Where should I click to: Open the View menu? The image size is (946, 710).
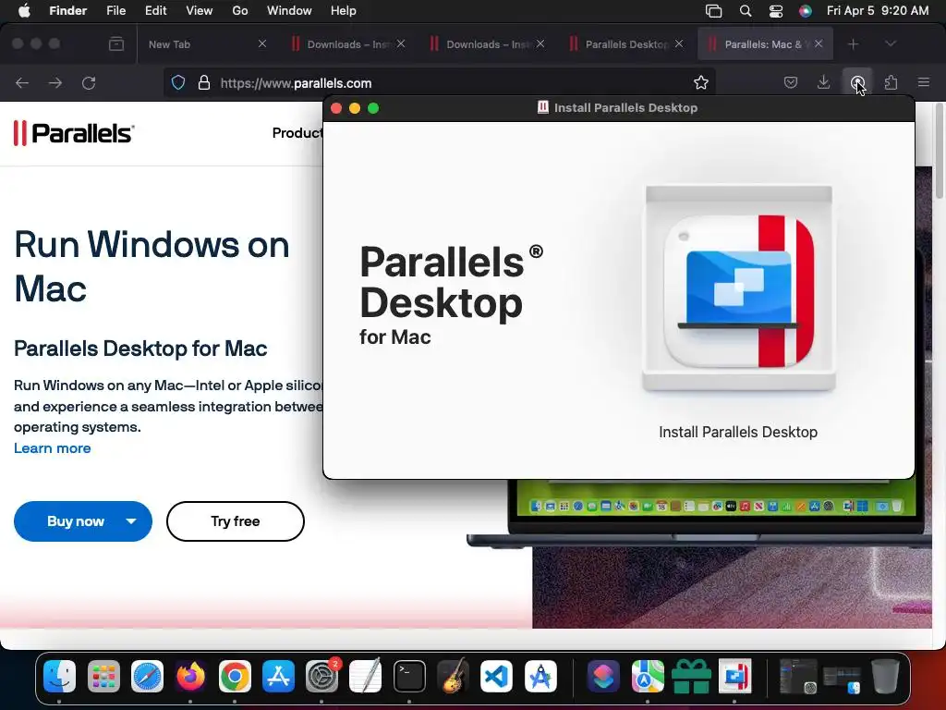click(200, 11)
